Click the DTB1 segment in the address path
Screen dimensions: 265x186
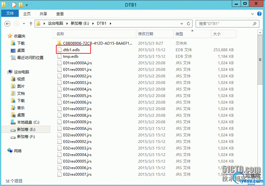pyautogui.click(x=102, y=23)
